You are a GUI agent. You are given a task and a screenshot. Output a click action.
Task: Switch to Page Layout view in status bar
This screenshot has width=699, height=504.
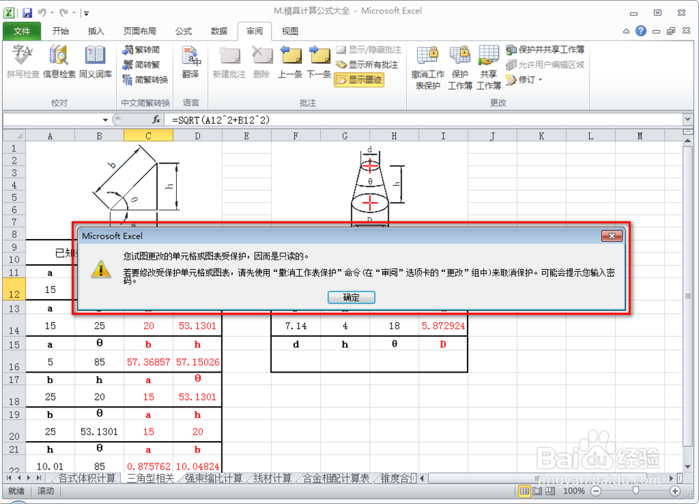[x=538, y=491]
